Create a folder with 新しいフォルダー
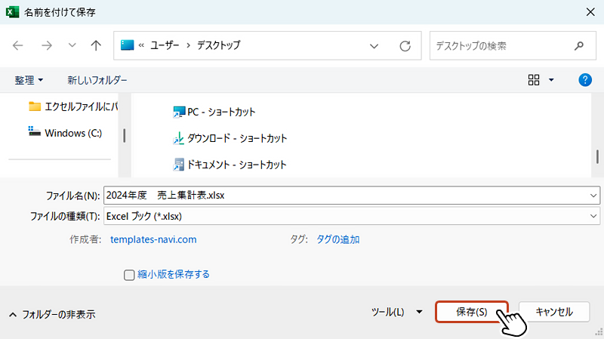Image resolution: width=604 pixels, height=339 pixels. coord(97,80)
